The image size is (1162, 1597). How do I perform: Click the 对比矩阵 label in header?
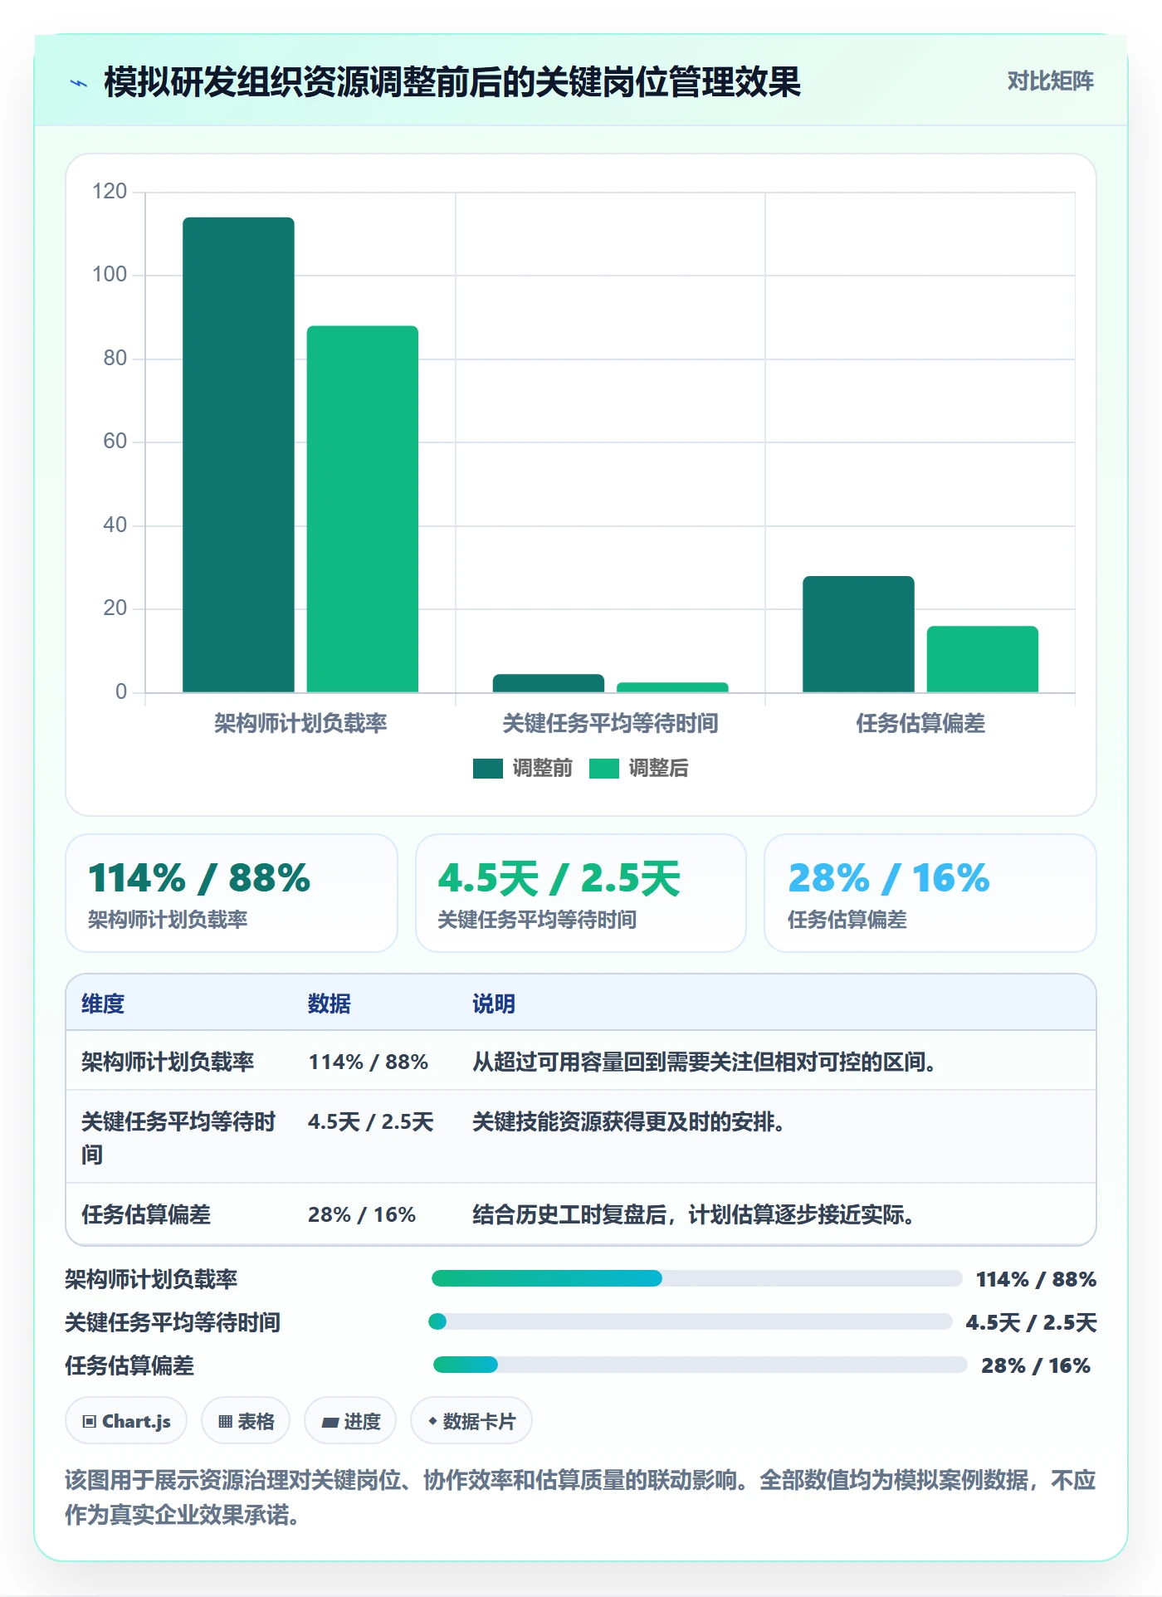1050,81
